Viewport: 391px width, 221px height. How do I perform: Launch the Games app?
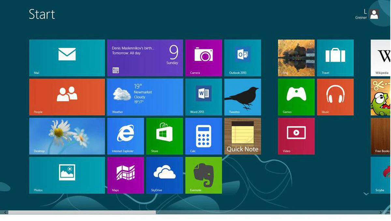[296, 97]
